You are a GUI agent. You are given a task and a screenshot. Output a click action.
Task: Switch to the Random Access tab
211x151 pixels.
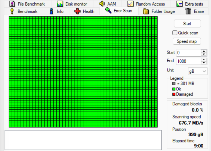(146, 4)
